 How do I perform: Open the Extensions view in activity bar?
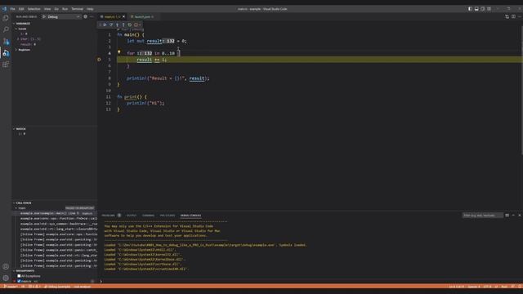6,65
